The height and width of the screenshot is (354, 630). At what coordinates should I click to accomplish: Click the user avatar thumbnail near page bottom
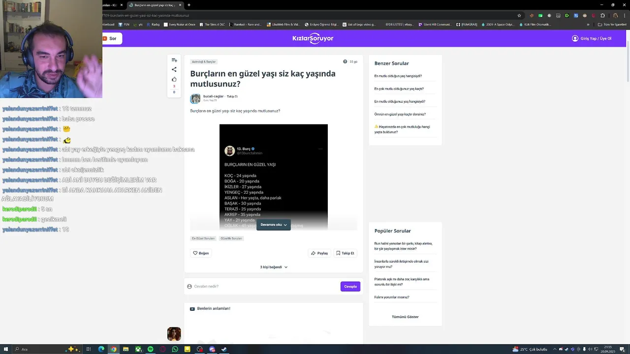click(x=174, y=334)
